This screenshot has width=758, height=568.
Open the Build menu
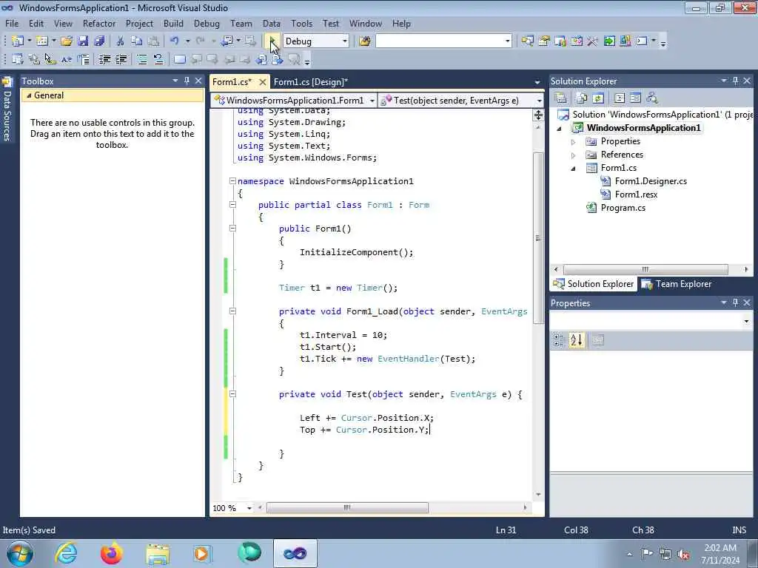tap(173, 23)
